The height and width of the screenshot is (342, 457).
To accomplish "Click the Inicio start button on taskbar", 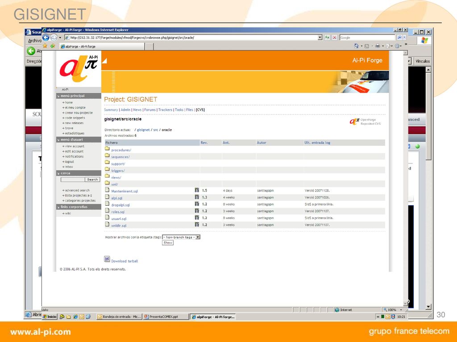I will coord(50,317).
